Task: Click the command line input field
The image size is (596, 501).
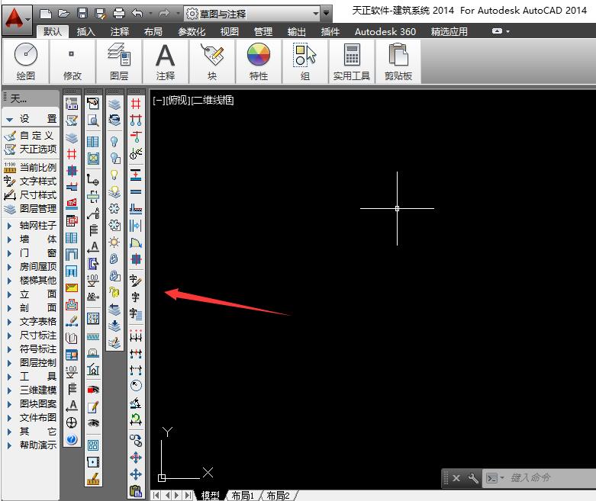Action: point(546,478)
